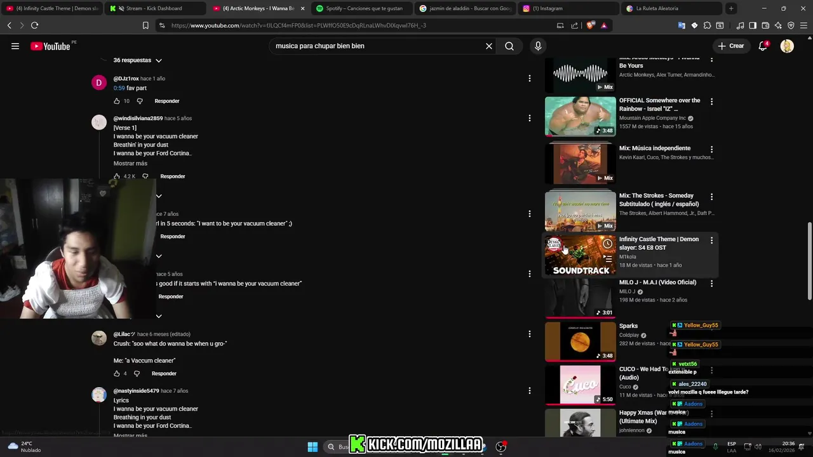Add Infinity Castle Theme to Watch Later
Viewport: 813px width, 457px height.
point(608,244)
